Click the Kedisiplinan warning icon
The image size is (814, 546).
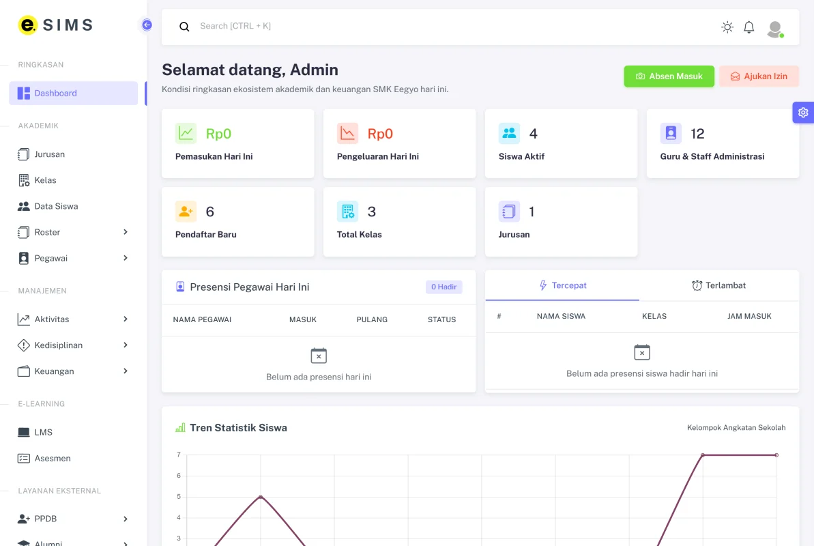point(24,345)
